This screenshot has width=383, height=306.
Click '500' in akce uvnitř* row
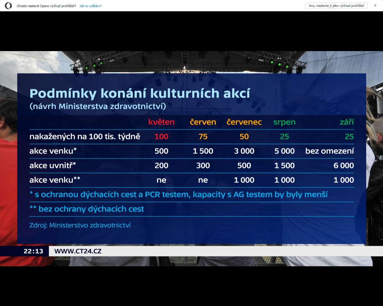[x=244, y=166]
